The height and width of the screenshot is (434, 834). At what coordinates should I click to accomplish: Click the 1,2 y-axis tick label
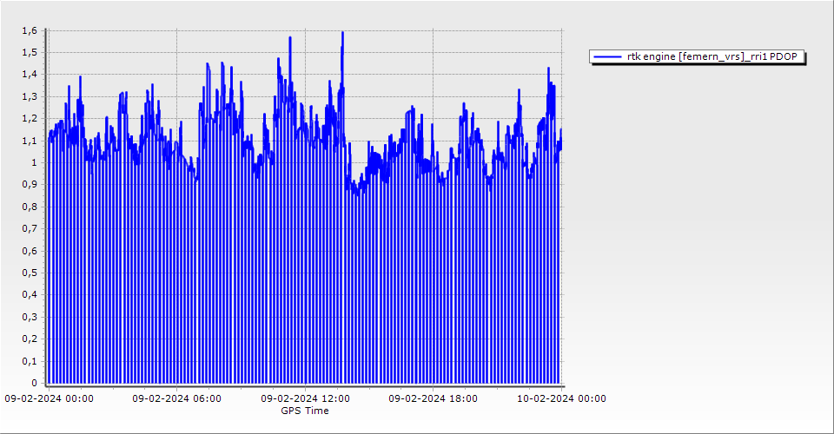click(30, 118)
